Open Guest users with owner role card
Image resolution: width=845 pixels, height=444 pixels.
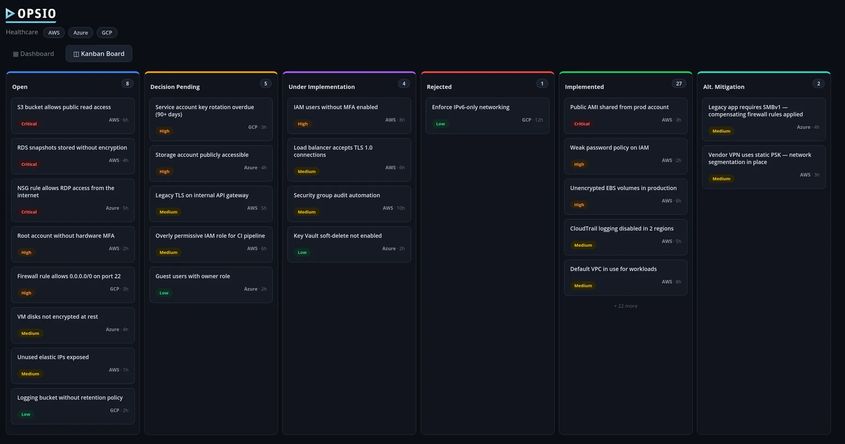[211, 285]
